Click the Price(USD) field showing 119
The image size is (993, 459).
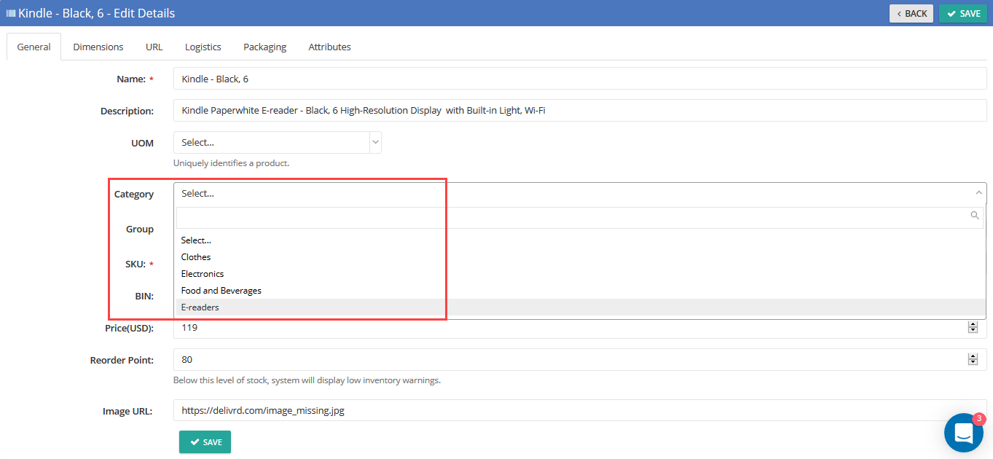[x=580, y=328]
